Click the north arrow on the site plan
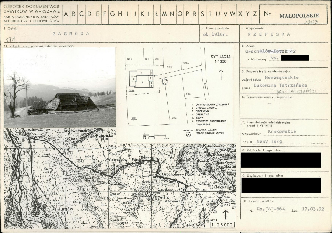This screenshot has height=233, width=332. tap(221, 75)
